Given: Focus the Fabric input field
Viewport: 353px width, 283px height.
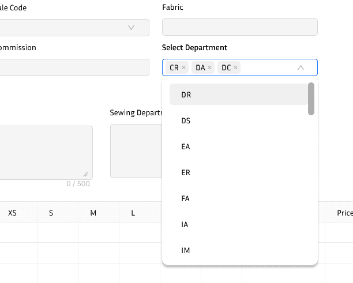Looking at the screenshot, I should coord(239,28).
